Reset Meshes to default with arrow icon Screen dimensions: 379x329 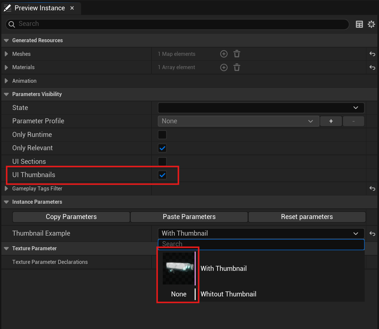pyautogui.click(x=372, y=54)
